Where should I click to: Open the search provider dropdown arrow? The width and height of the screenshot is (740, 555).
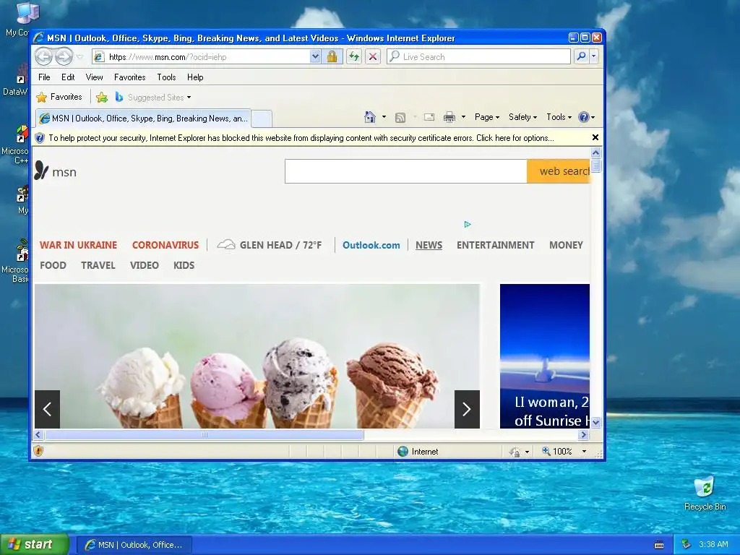pos(594,56)
